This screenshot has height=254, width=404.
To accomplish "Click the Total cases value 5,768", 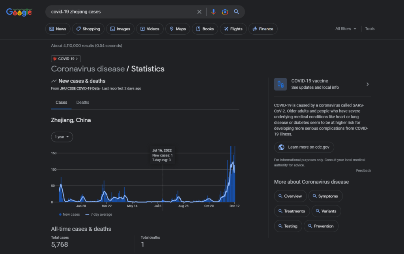I will coord(60,245).
